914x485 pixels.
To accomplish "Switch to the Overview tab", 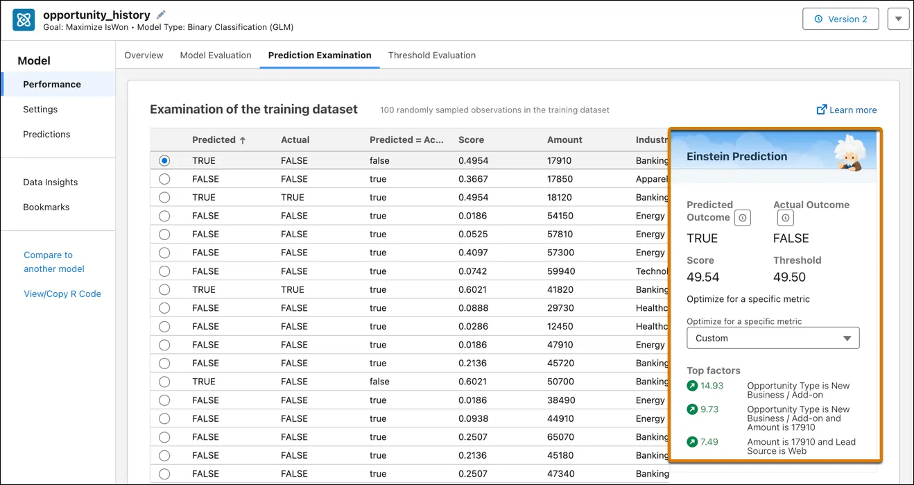I will (x=144, y=55).
